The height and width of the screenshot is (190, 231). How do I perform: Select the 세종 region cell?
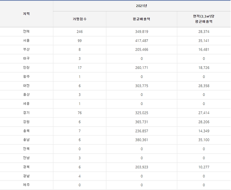[26, 104]
